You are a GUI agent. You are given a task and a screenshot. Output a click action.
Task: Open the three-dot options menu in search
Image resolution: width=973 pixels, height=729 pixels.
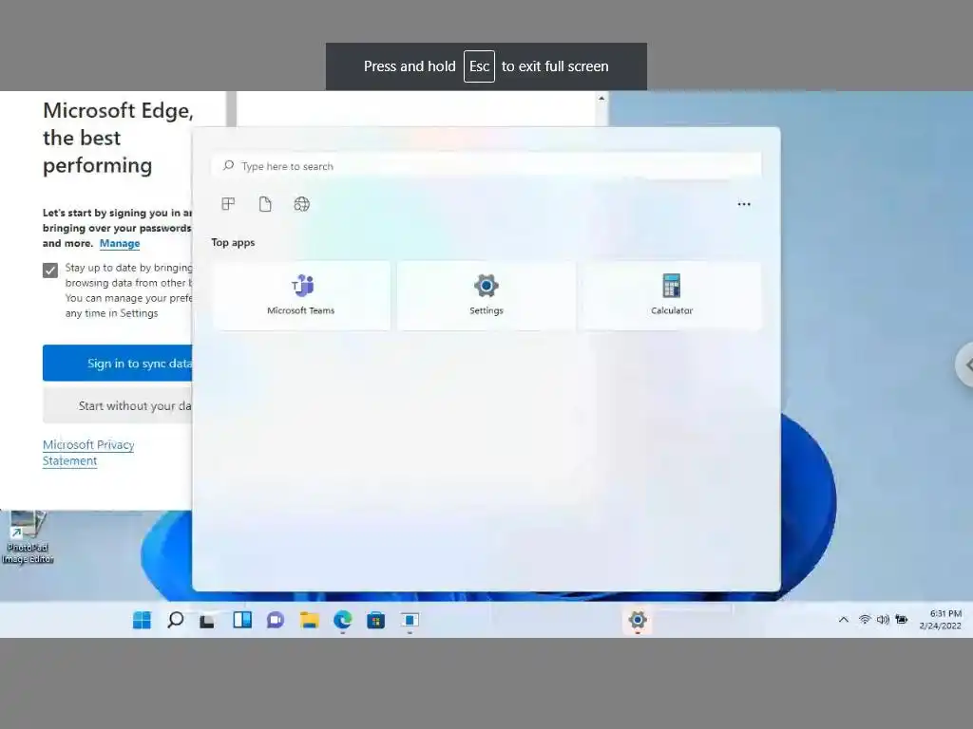tap(744, 204)
